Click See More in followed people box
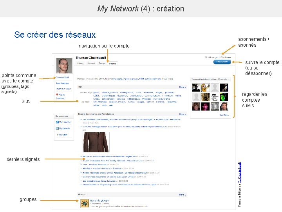Screen dimensions: 282x212 224,115
